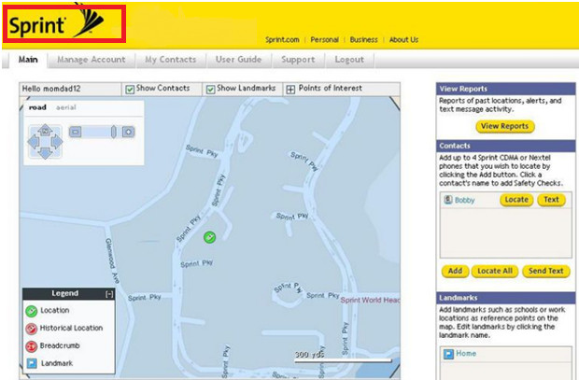Open the Manage Account tab
Screen dimensions: 579x380
click(x=92, y=60)
